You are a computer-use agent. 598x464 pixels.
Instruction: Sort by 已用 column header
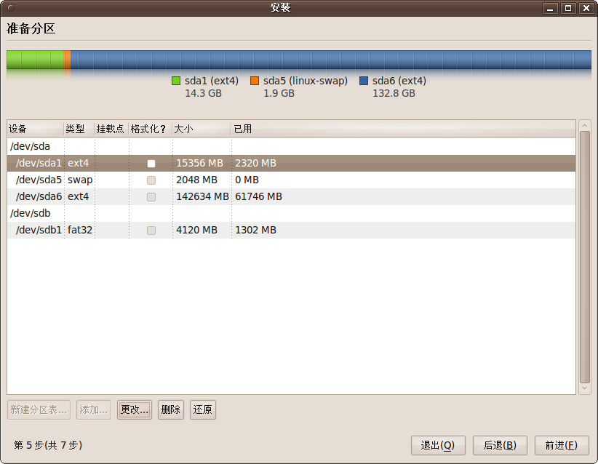[x=404, y=129]
